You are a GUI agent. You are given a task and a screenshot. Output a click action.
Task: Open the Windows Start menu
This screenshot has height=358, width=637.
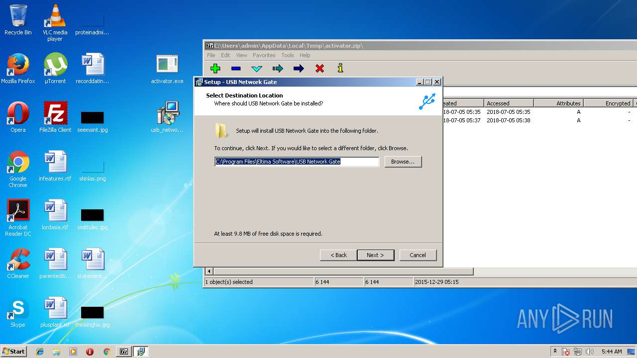pos(13,351)
